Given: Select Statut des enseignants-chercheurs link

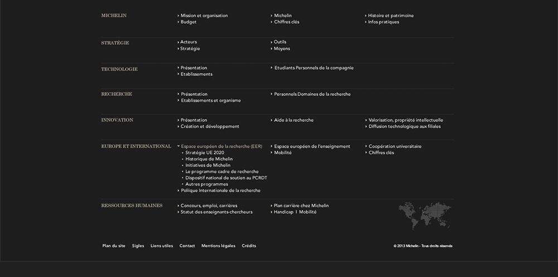Looking at the screenshot, I should click(x=215, y=212).
